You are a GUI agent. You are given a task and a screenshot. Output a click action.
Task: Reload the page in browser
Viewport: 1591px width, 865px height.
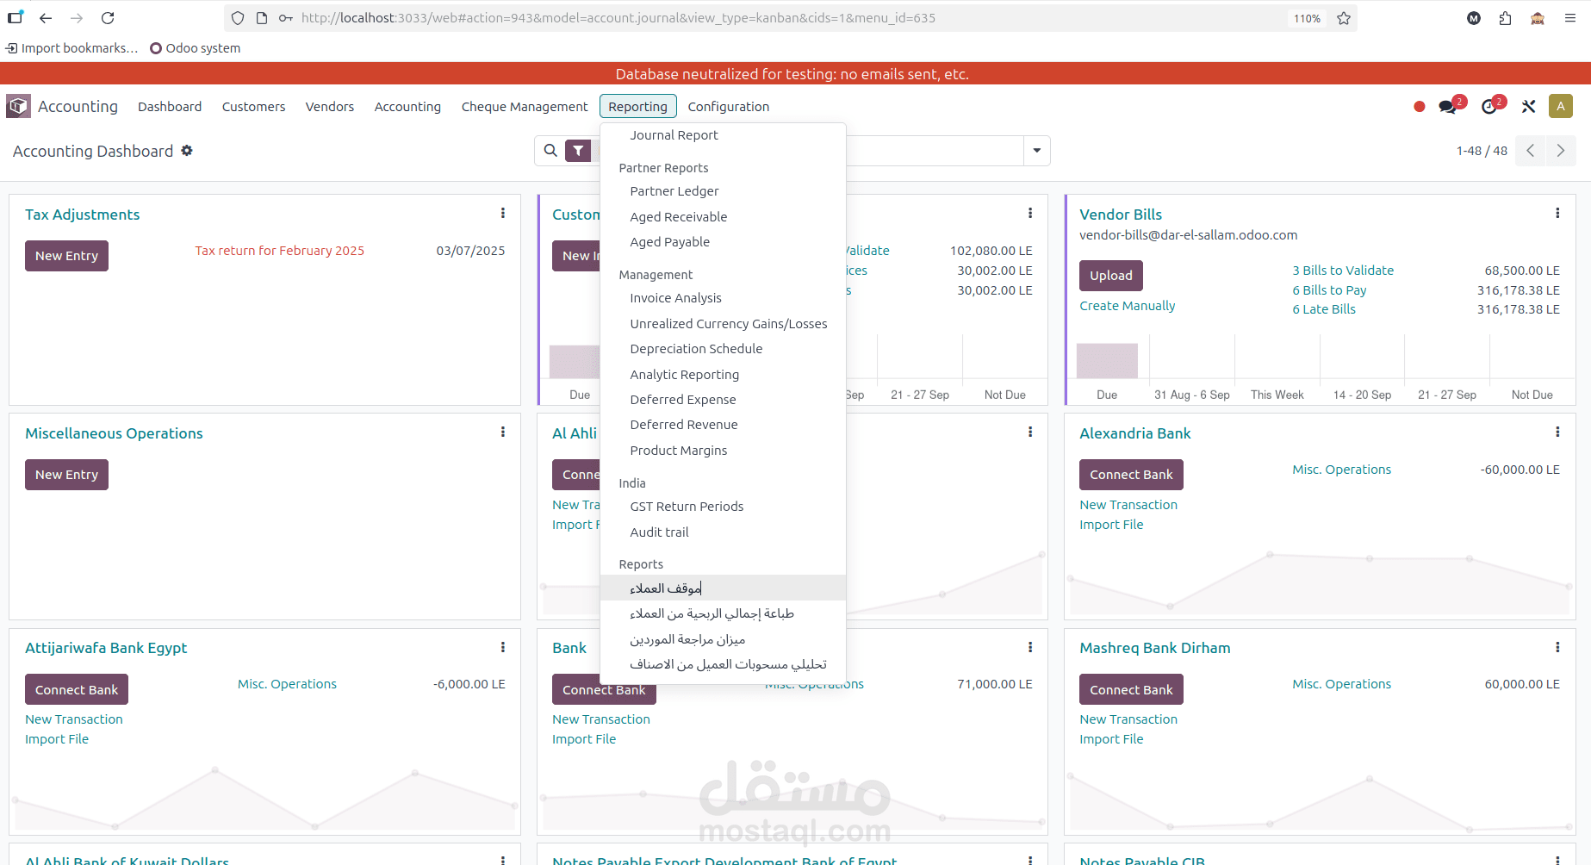click(108, 18)
